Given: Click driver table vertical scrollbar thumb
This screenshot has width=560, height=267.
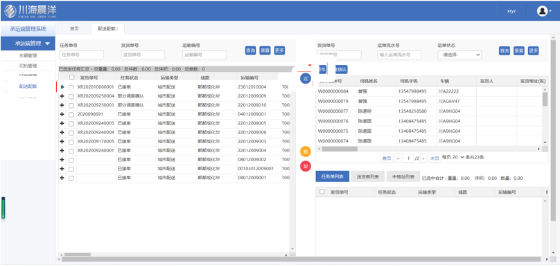Looking at the screenshot, I should [x=545, y=99].
